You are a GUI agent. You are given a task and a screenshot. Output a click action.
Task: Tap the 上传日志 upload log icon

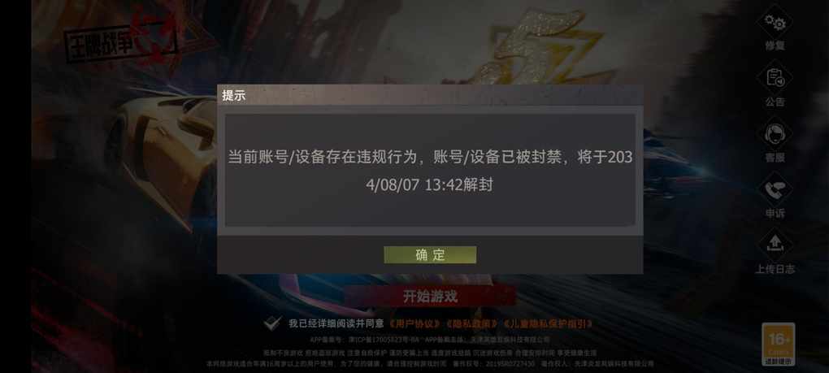point(775,252)
